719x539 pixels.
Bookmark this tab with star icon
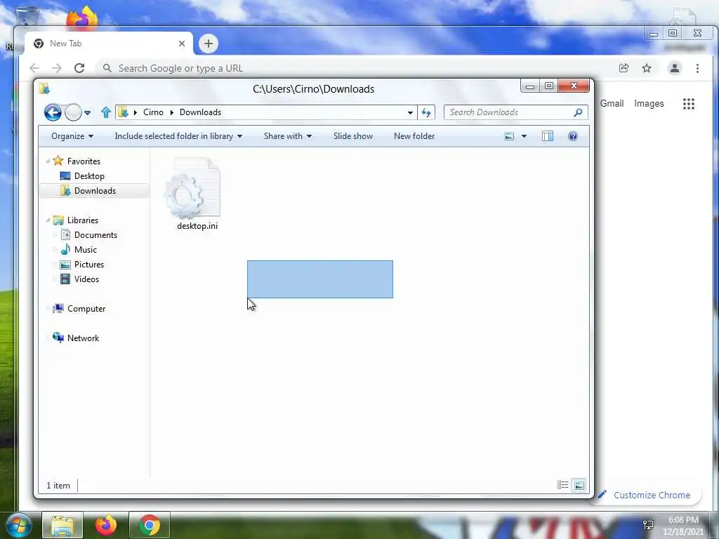[647, 68]
